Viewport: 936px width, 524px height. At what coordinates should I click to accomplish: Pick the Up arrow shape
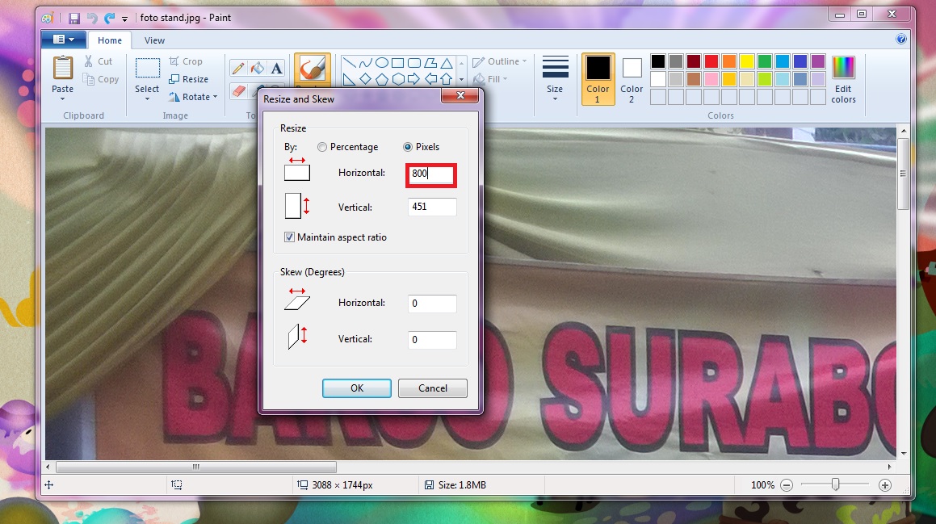coord(447,79)
